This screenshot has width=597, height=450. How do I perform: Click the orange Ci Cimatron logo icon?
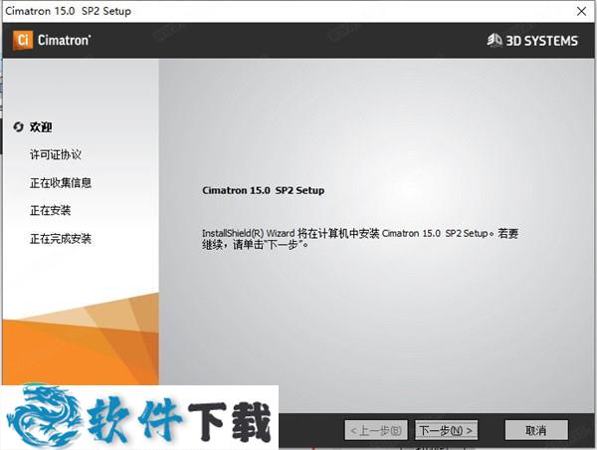[x=23, y=40]
